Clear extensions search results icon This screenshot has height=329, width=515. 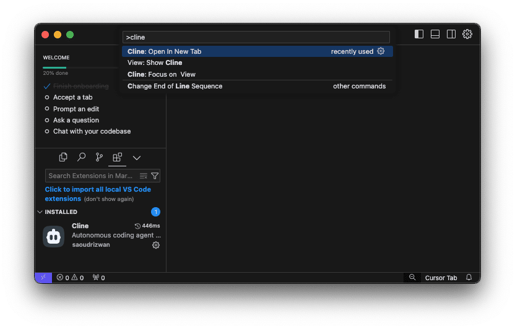pyautogui.click(x=144, y=176)
